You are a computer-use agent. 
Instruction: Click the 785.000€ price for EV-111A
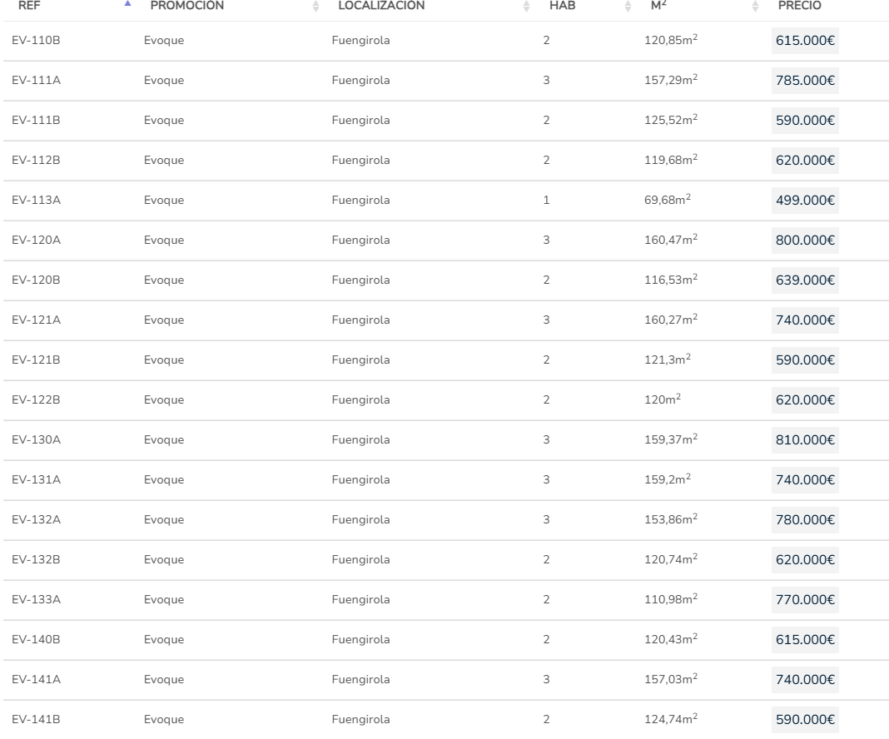[805, 81]
